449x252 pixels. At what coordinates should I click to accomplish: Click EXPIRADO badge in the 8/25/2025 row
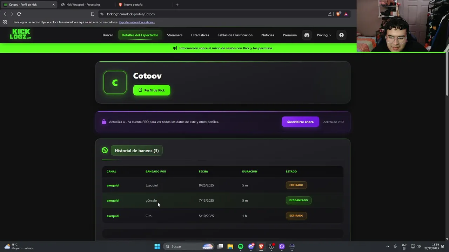point(296,185)
